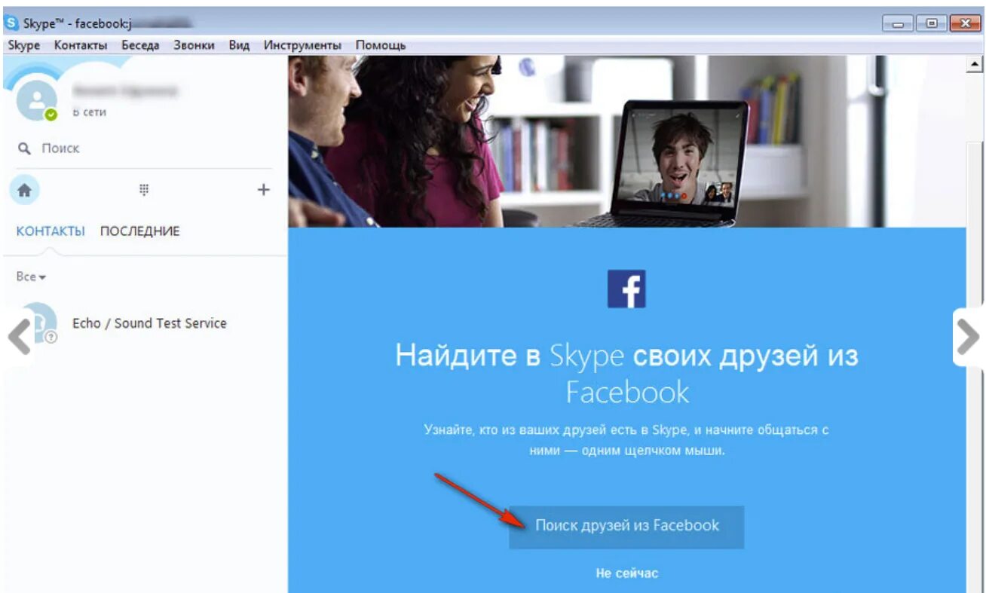Open the Звонки menu
The width and height of the screenshot is (986, 593).
click(194, 45)
